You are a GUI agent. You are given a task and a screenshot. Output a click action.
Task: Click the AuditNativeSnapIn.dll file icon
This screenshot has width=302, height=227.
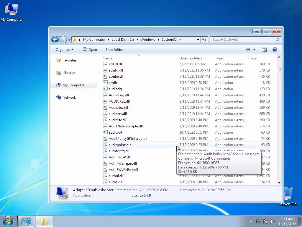[x=105, y=126]
